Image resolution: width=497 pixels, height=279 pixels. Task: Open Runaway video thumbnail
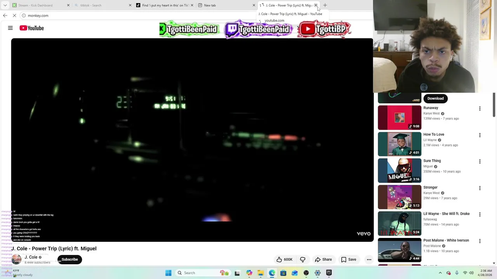pos(400,118)
